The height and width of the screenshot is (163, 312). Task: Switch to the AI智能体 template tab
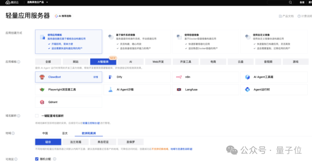[103, 62]
